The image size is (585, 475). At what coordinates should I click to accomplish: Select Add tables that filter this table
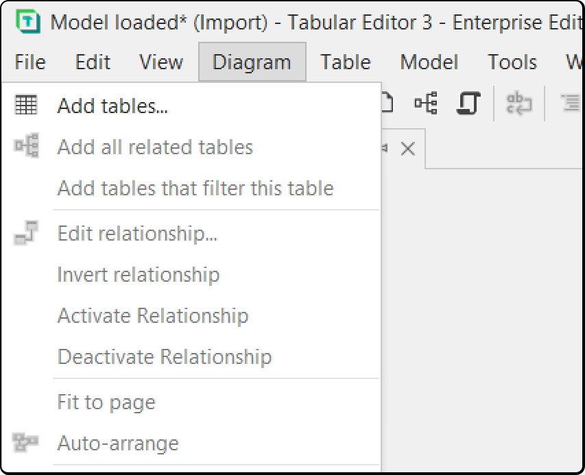tap(191, 188)
